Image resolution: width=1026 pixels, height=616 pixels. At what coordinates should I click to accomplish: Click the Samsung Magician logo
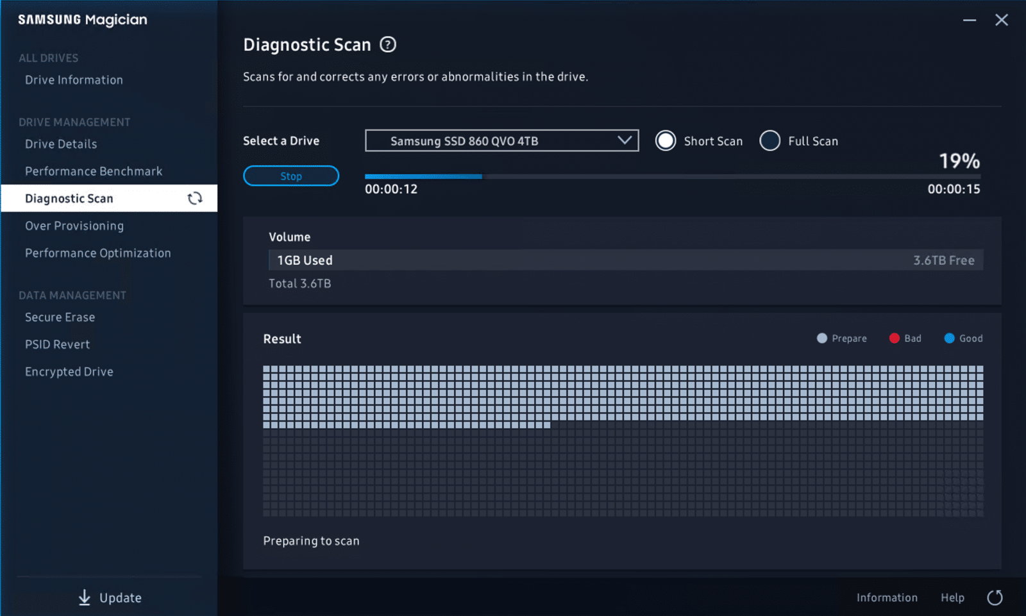[83, 20]
